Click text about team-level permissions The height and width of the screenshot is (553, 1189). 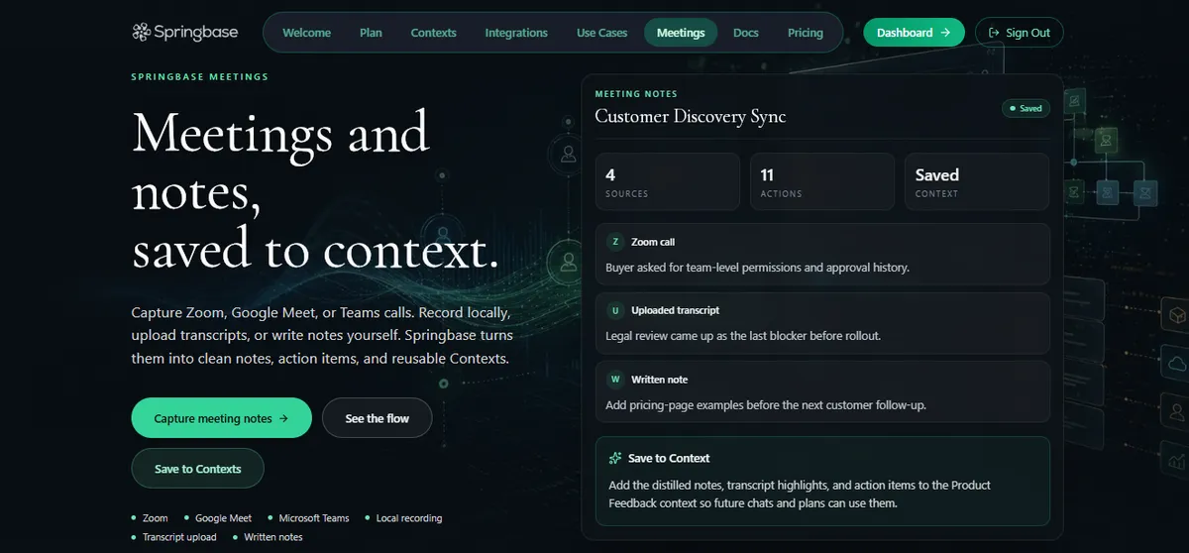tap(757, 268)
